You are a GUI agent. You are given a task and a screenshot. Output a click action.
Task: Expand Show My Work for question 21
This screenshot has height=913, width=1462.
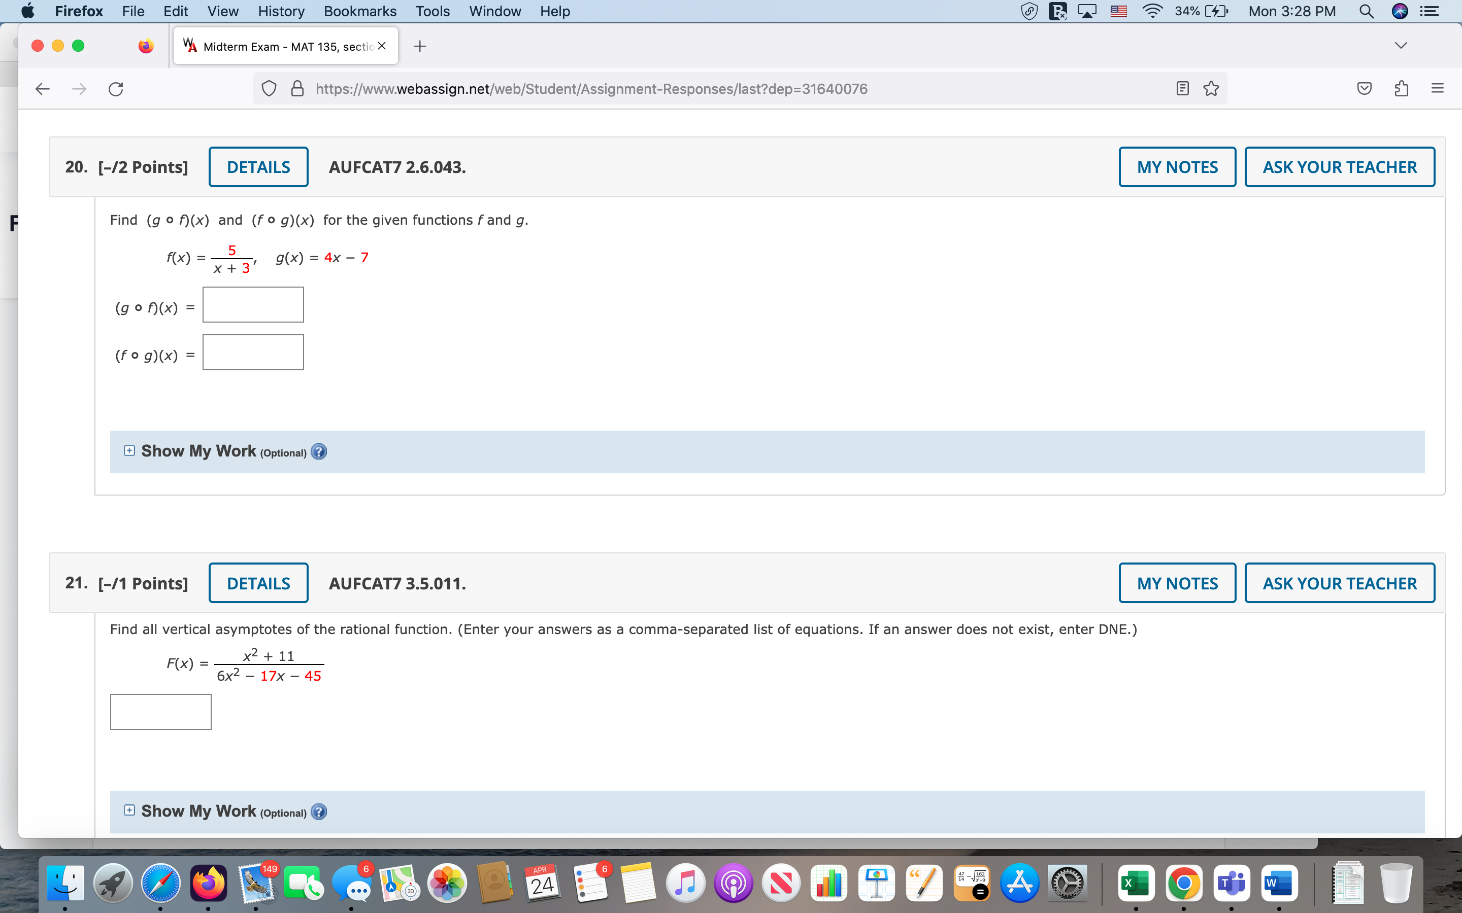point(129,811)
